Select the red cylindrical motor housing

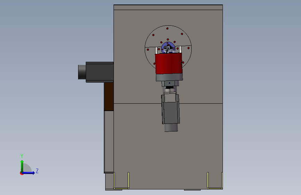click(x=168, y=63)
